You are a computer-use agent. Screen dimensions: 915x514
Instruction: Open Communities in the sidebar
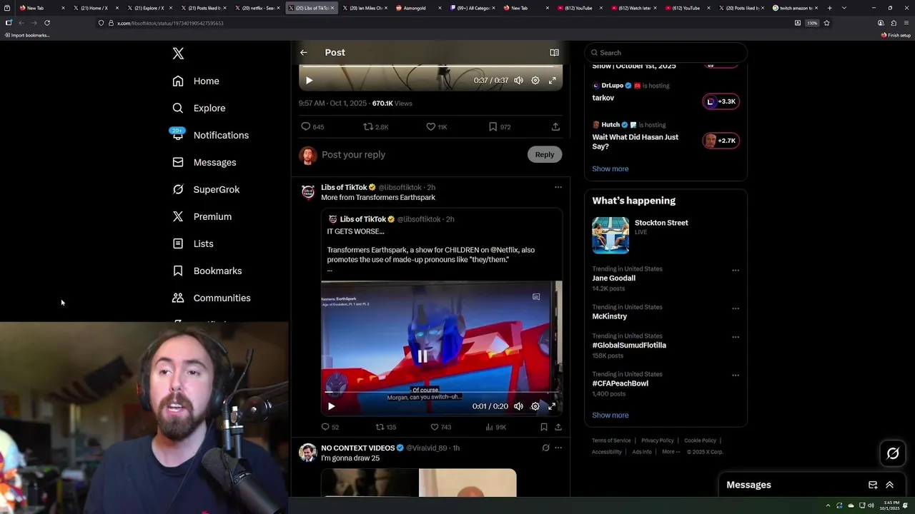pyautogui.click(x=212, y=298)
